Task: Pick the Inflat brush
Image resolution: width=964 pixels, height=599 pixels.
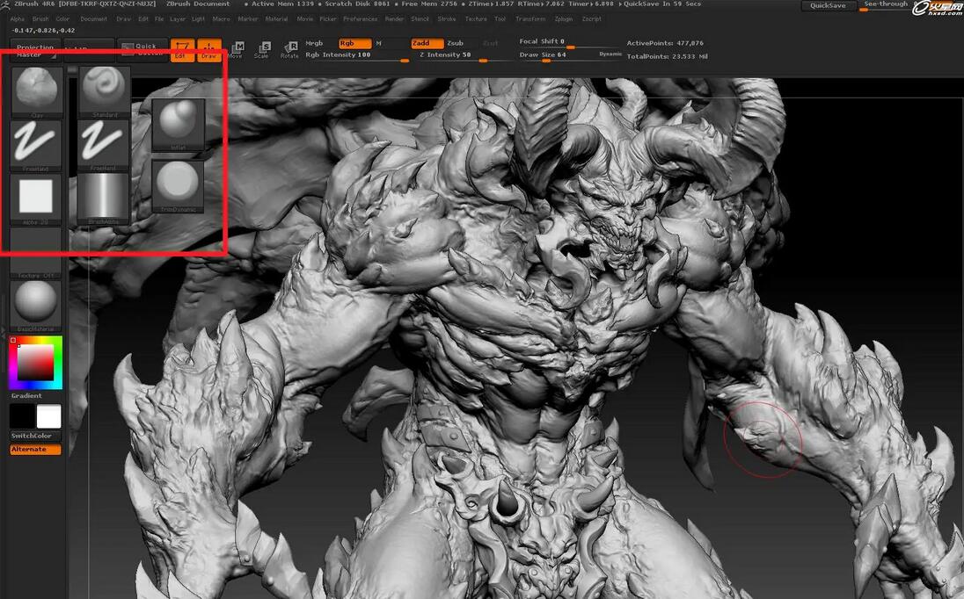Action: 178,125
